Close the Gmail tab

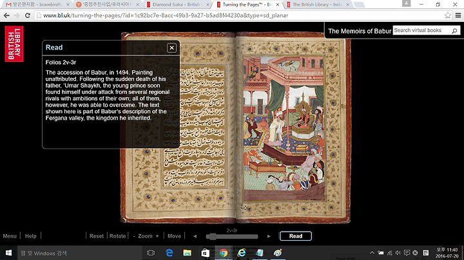pyautogui.click(x=68, y=5)
